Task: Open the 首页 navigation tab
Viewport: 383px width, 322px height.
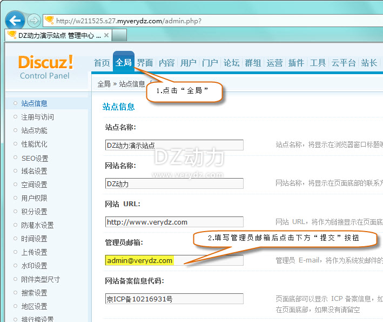Action: point(102,63)
